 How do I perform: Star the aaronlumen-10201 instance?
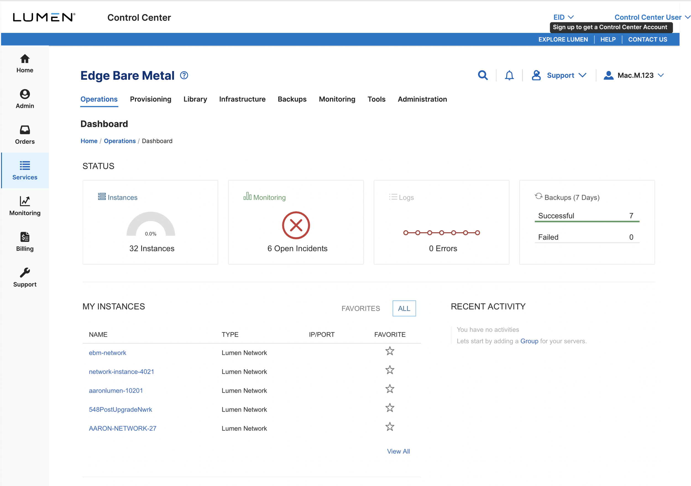pyautogui.click(x=389, y=389)
